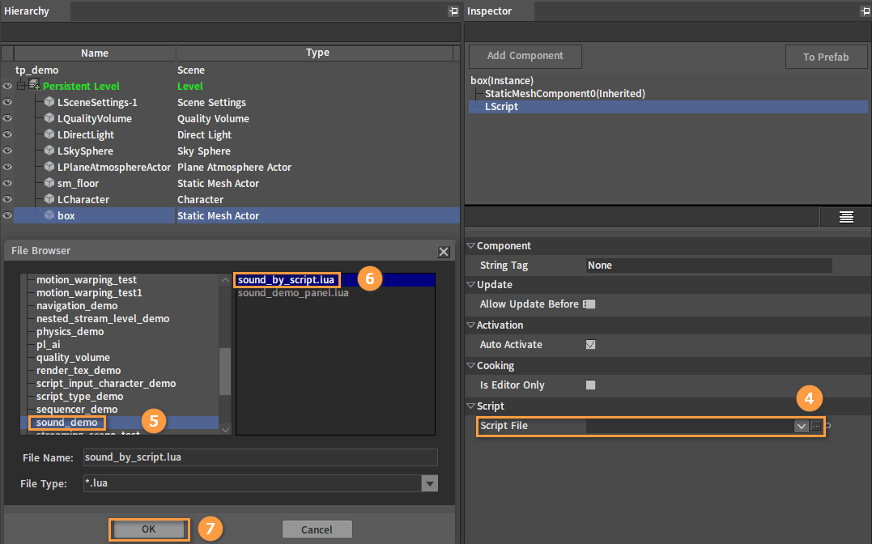Check Is Editor Only checkbox
872x544 pixels.
point(590,385)
